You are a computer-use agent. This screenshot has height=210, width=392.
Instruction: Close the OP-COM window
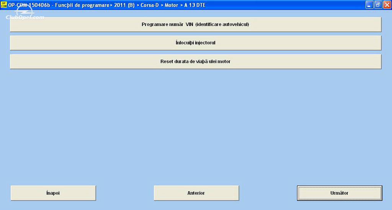click(387, 5)
